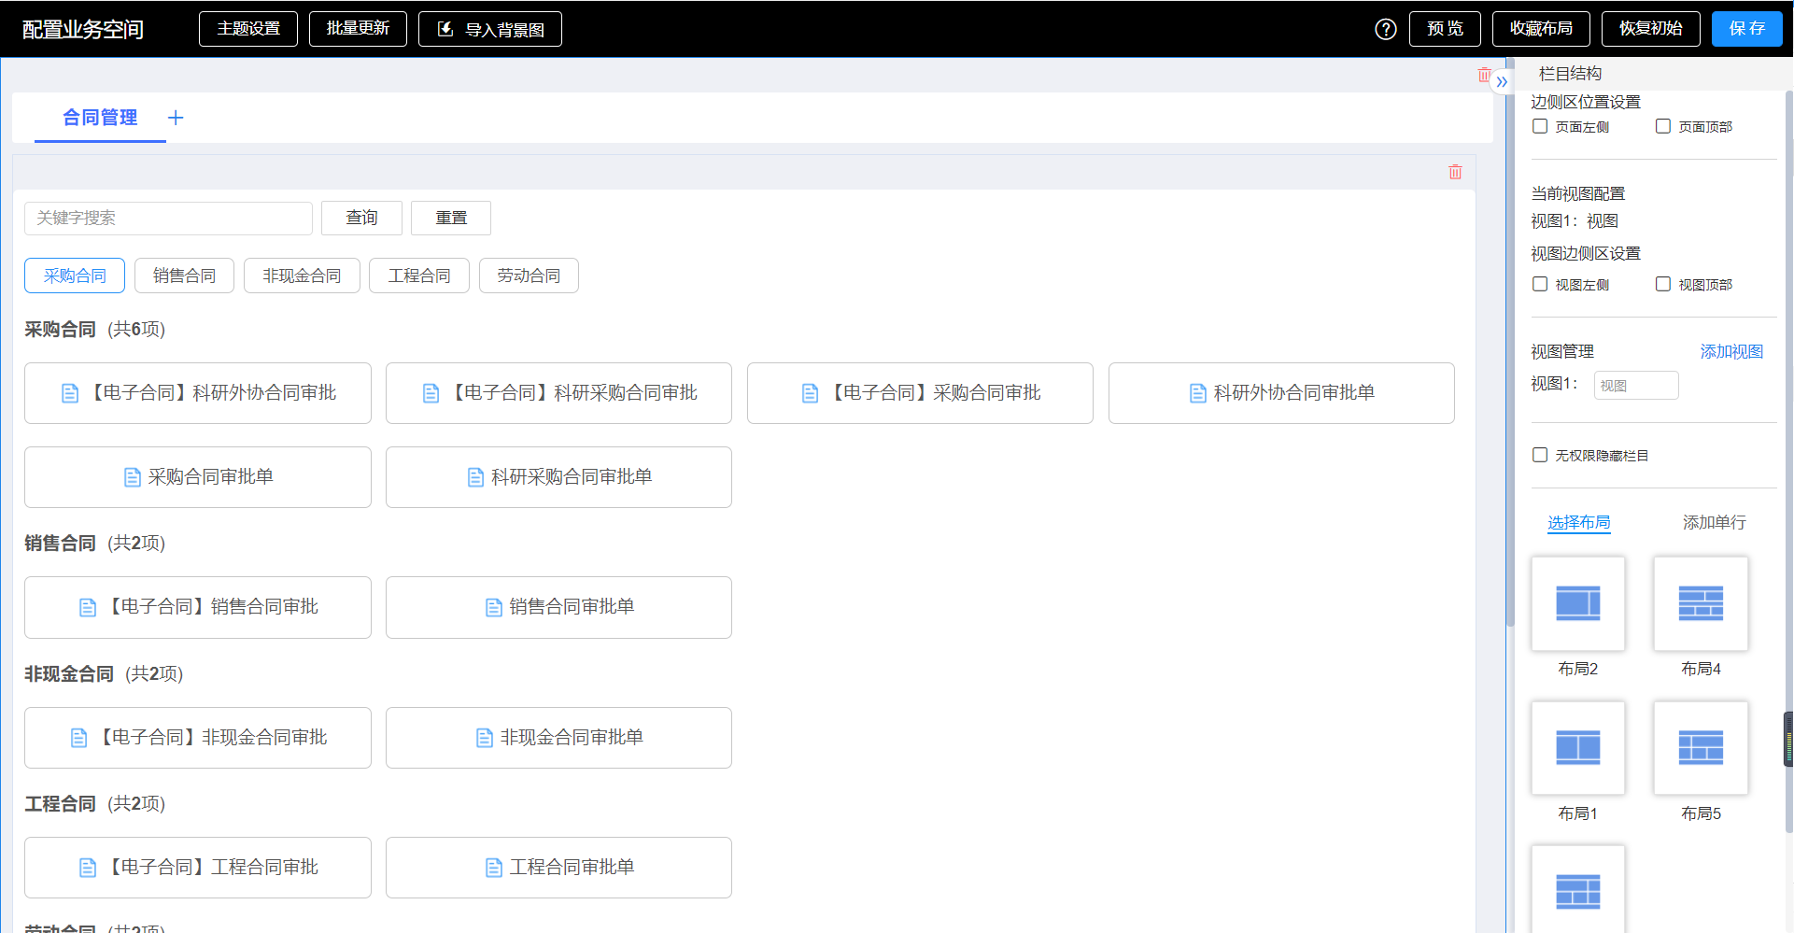Open the 科研外协合同审批单 card
Image resolution: width=1794 pixels, height=933 pixels.
(1281, 393)
